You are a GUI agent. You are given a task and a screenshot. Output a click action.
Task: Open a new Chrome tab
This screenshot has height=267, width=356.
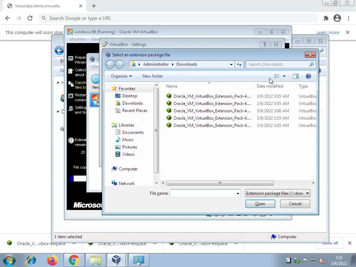pos(94,6)
